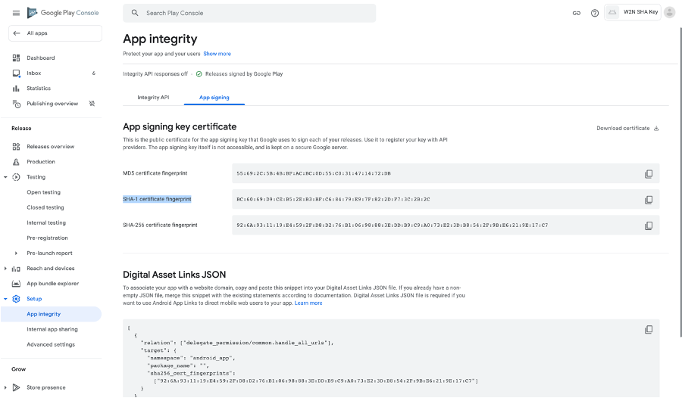
Task: Expand the Pre-launch report item
Action: point(17,253)
